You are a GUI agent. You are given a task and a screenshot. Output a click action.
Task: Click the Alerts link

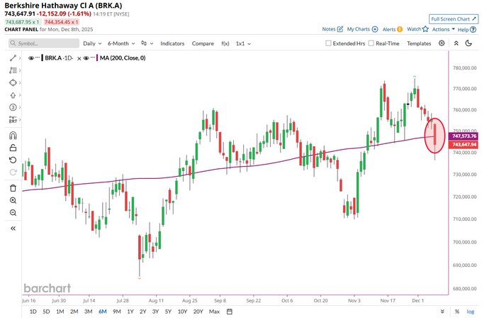click(389, 29)
